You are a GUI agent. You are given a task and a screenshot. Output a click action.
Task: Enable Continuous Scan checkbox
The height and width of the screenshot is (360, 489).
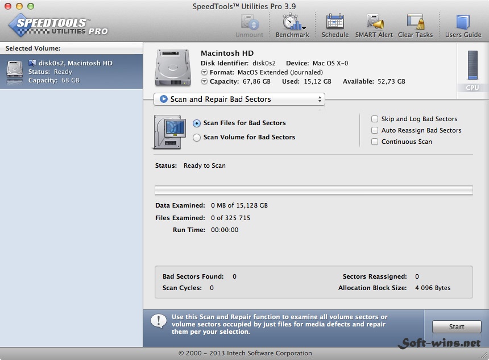pyautogui.click(x=375, y=142)
